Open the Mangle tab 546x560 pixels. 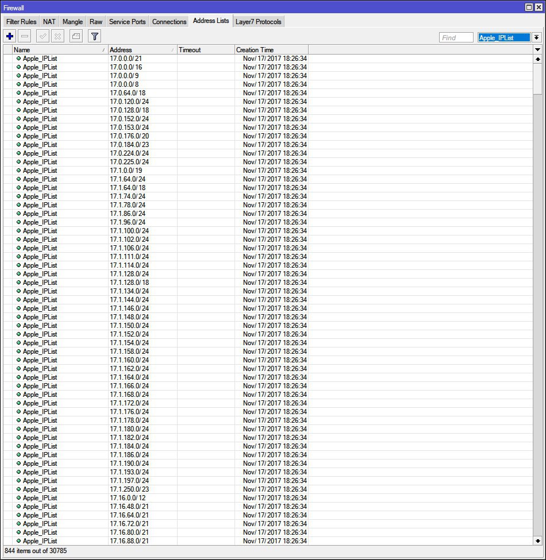(72, 21)
